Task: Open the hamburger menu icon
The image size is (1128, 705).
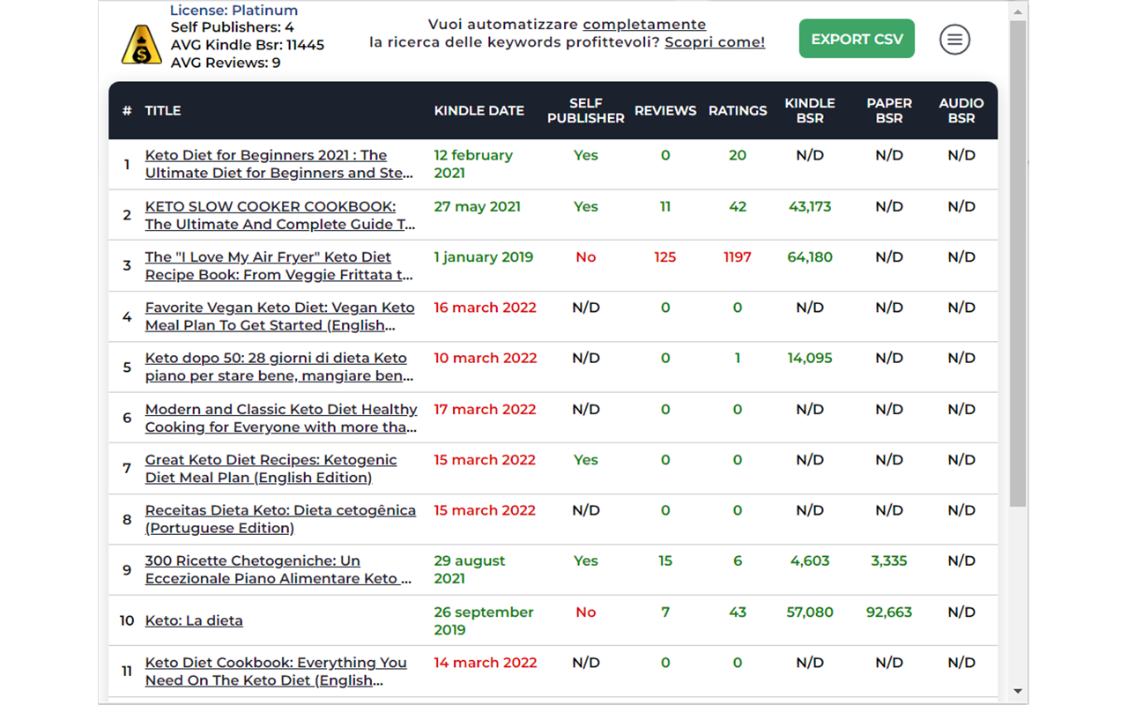Action: tap(954, 40)
